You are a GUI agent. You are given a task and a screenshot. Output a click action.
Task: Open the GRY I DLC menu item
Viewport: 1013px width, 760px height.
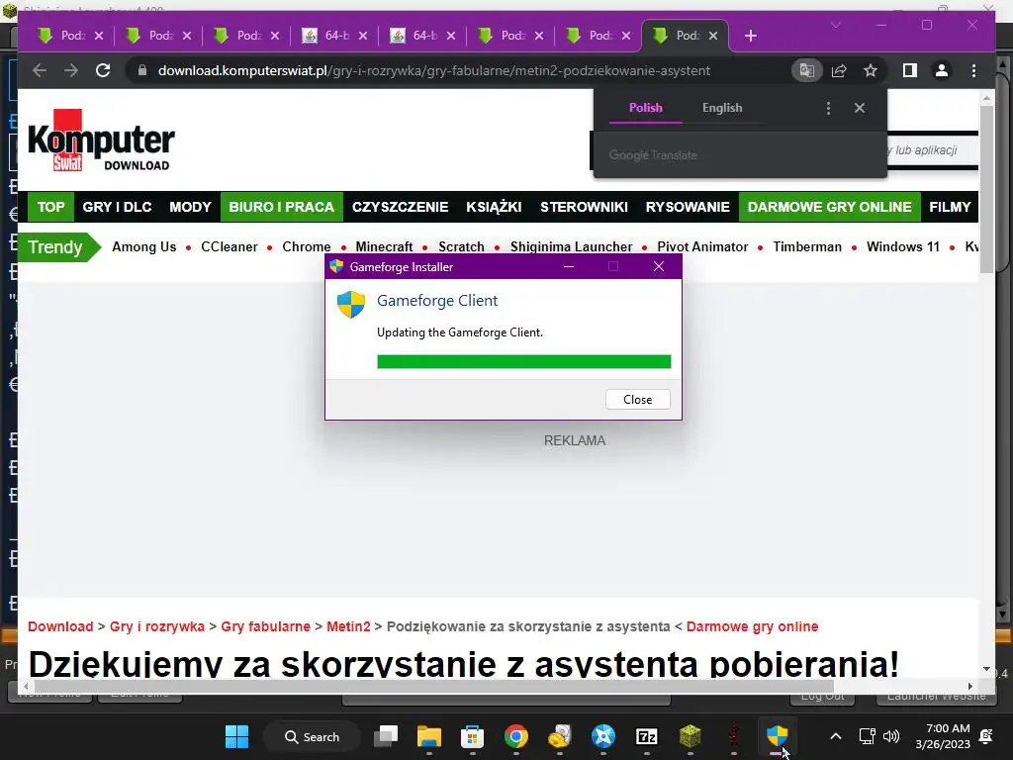click(117, 207)
